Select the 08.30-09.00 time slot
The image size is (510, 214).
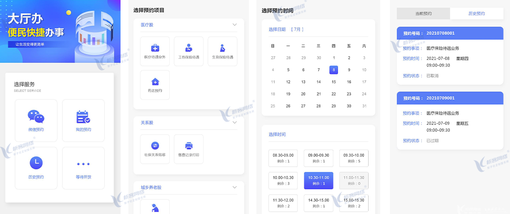pos(283,158)
